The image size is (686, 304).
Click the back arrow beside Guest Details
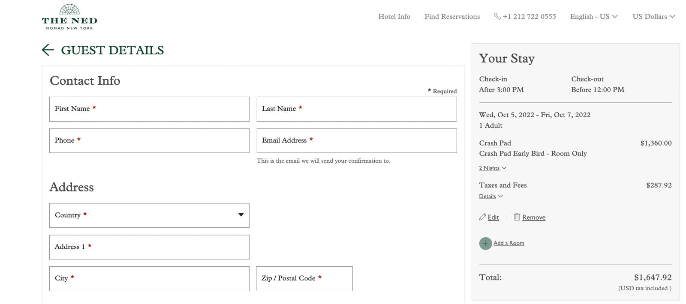[48, 50]
